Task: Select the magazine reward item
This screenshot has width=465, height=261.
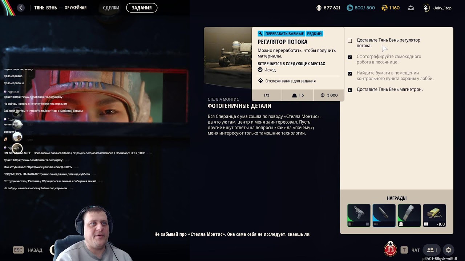Action: [409, 215]
